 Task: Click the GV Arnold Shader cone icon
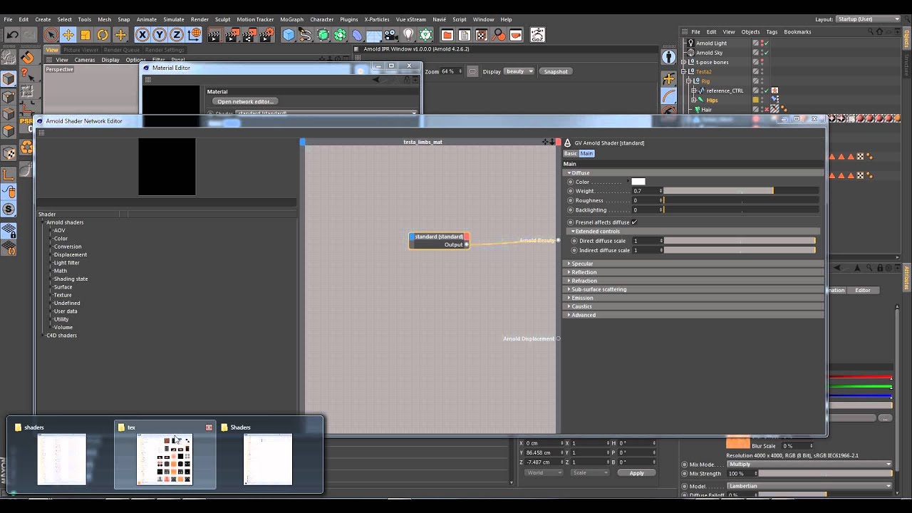tap(568, 142)
